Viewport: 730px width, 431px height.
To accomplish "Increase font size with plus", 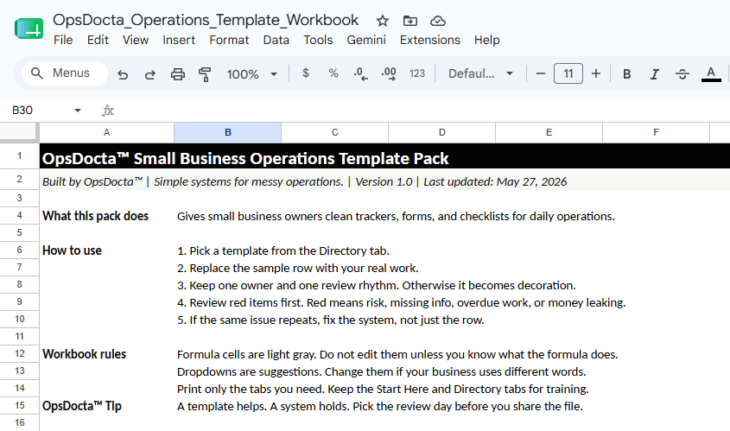I will pos(596,73).
